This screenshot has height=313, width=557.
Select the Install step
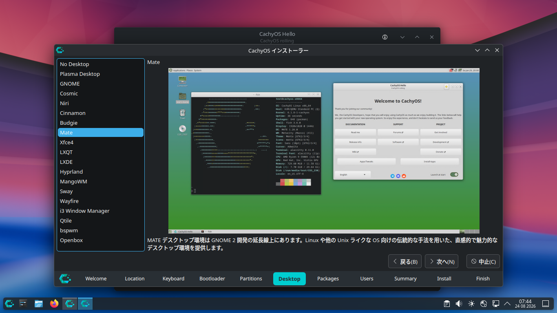(444, 279)
